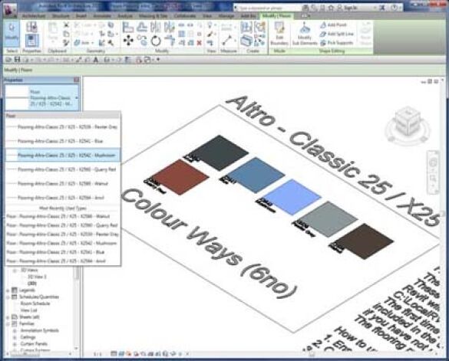This screenshot has height=361, width=449.
Task: Select Quarry Red flooring type in top list
Action: [63, 169]
